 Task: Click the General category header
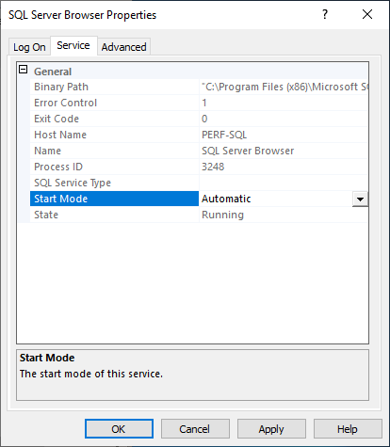[x=53, y=72]
